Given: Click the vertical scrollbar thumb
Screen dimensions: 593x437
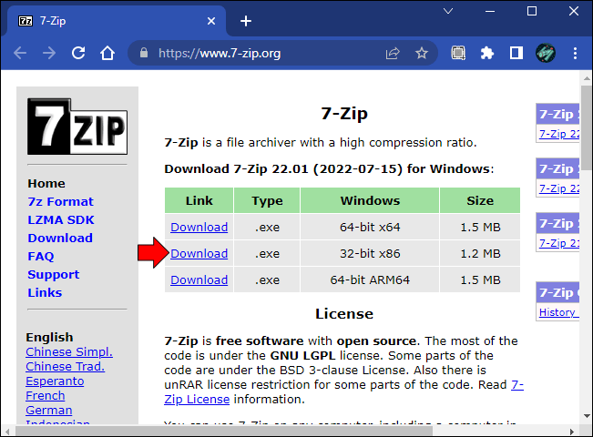Looking at the screenshot, I should pyautogui.click(x=587, y=127).
